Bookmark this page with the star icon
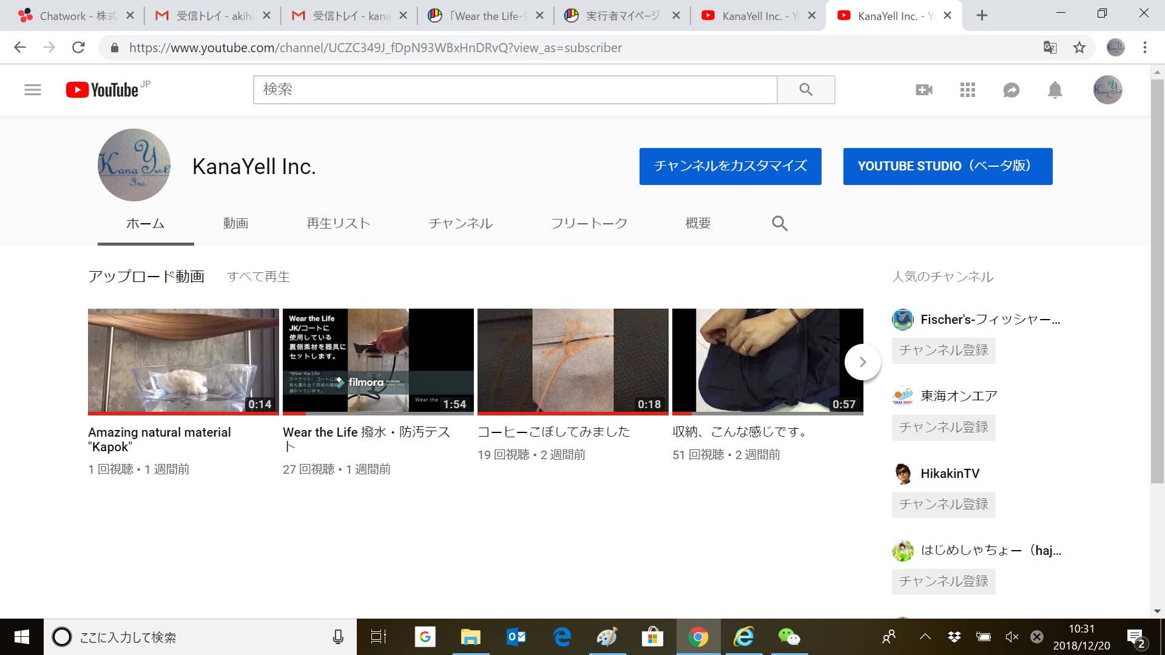 click(x=1079, y=47)
